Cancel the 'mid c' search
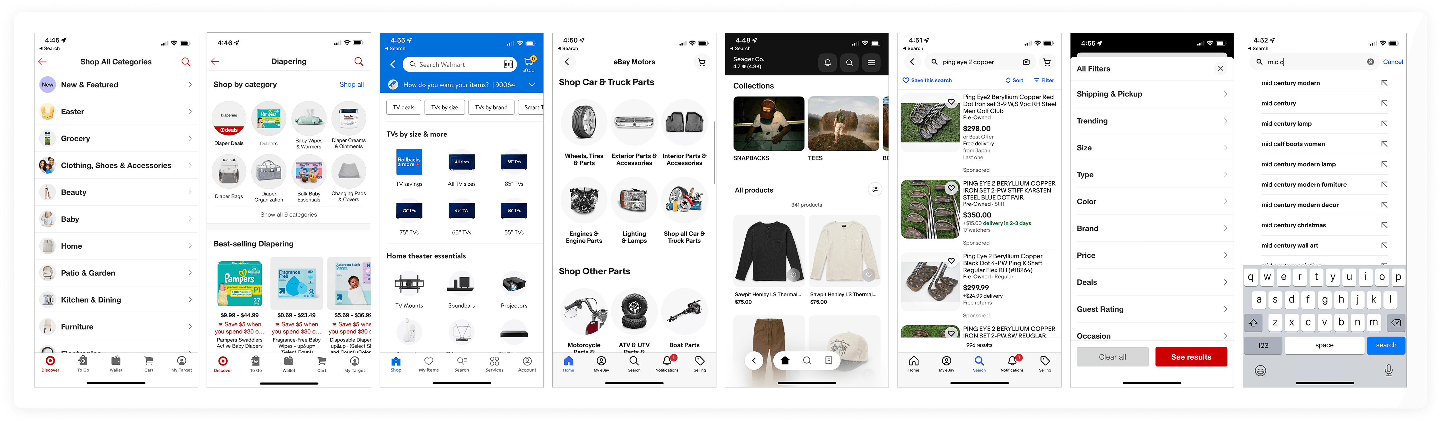Viewport: 1441px width, 424px height. (1393, 62)
